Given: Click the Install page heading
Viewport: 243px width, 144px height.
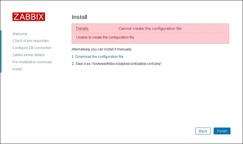Looking at the screenshot, I should pyautogui.click(x=79, y=17).
